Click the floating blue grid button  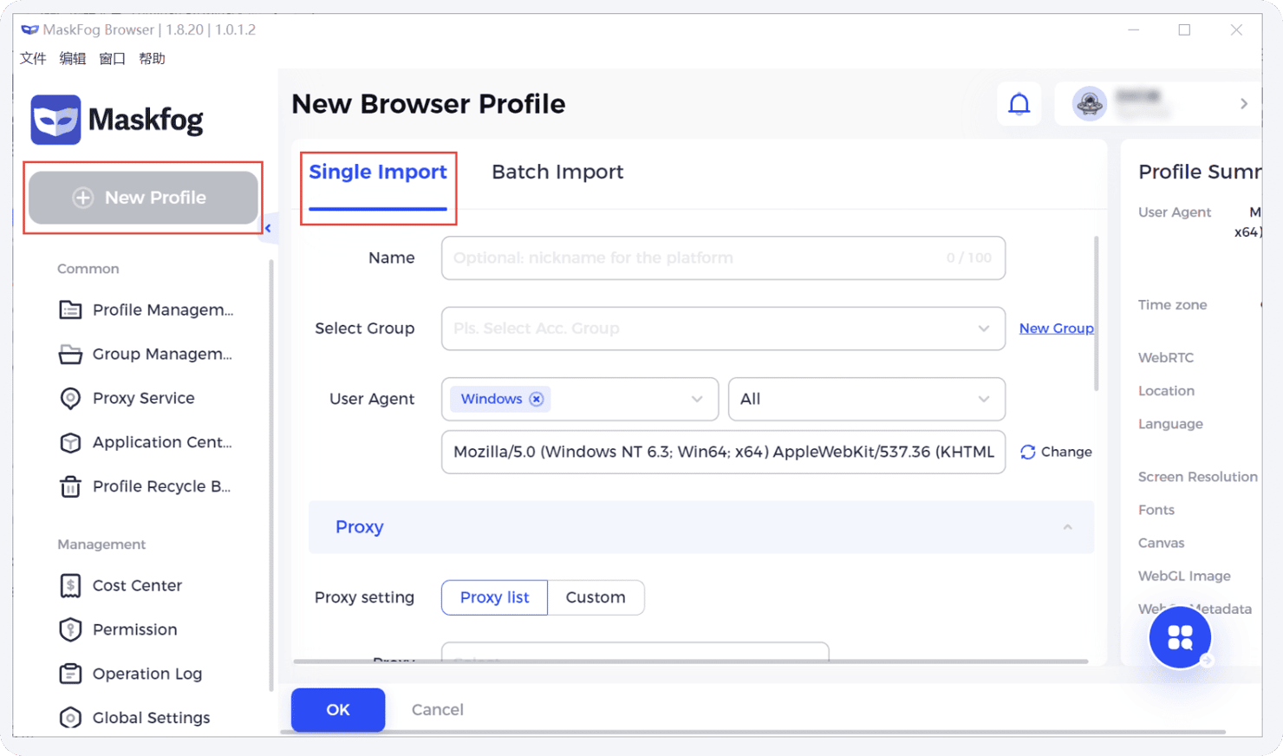coord(1180,637)
